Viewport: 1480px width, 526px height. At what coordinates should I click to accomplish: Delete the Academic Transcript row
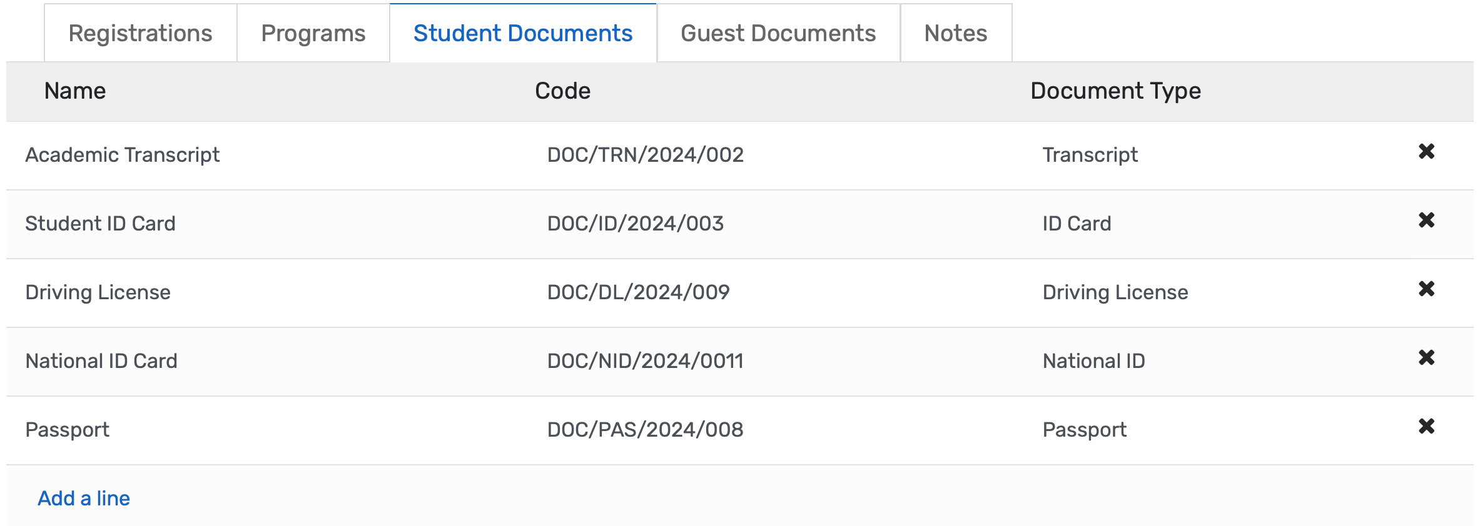coord(1426,152)
